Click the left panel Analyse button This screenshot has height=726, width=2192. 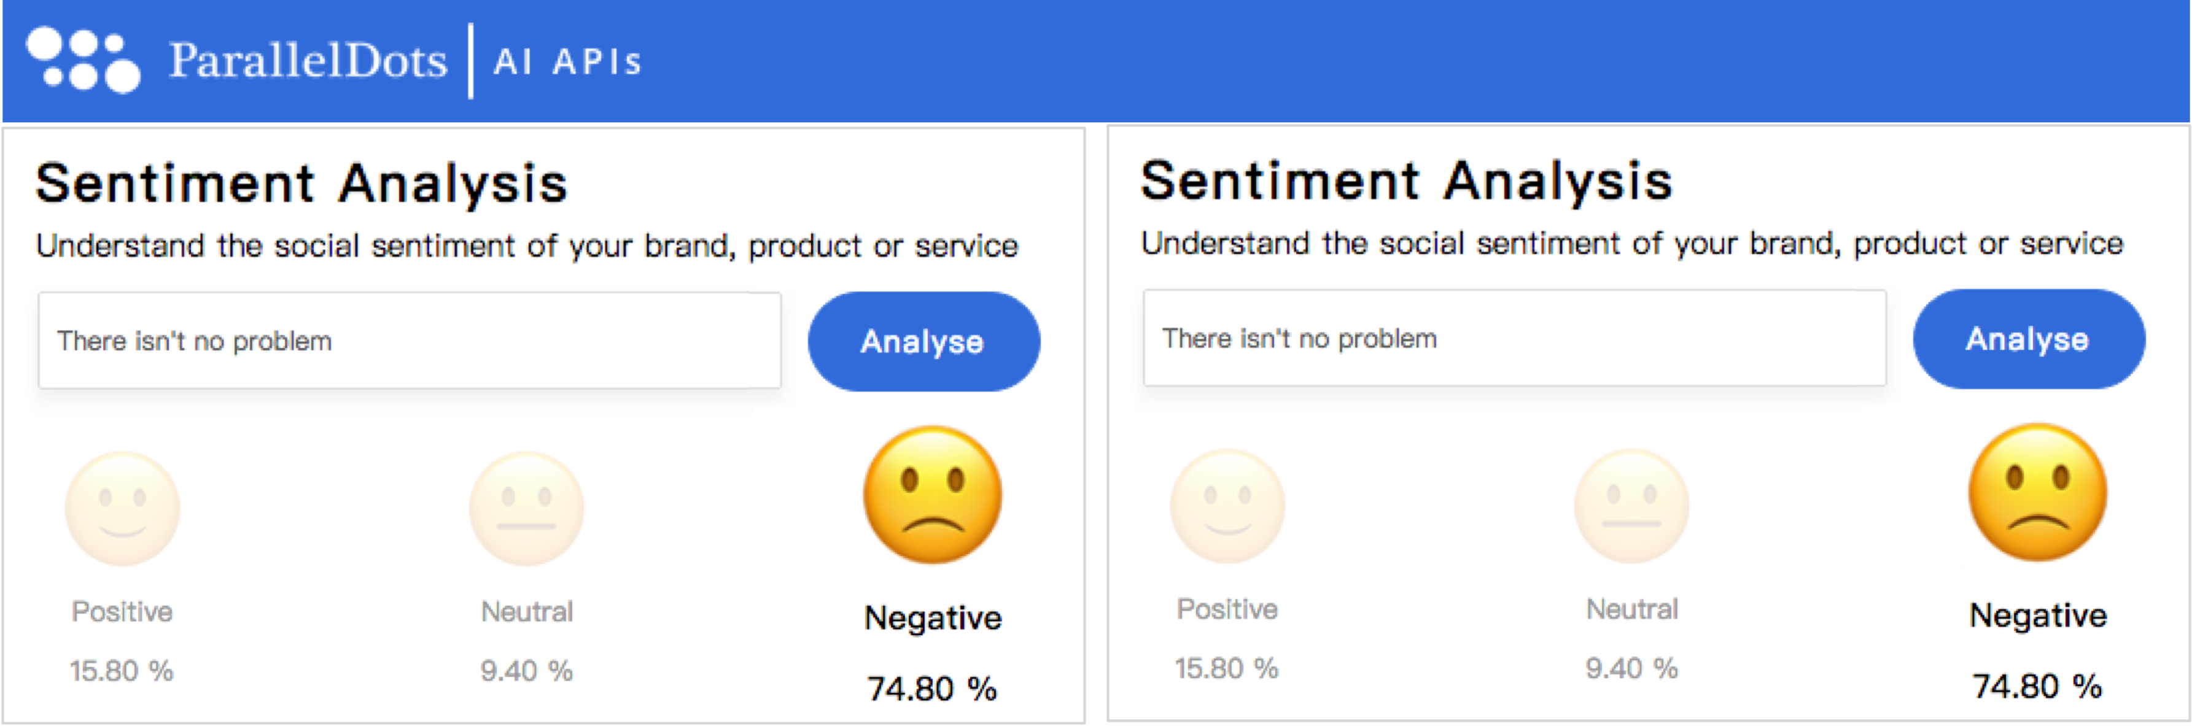(923, 342)
